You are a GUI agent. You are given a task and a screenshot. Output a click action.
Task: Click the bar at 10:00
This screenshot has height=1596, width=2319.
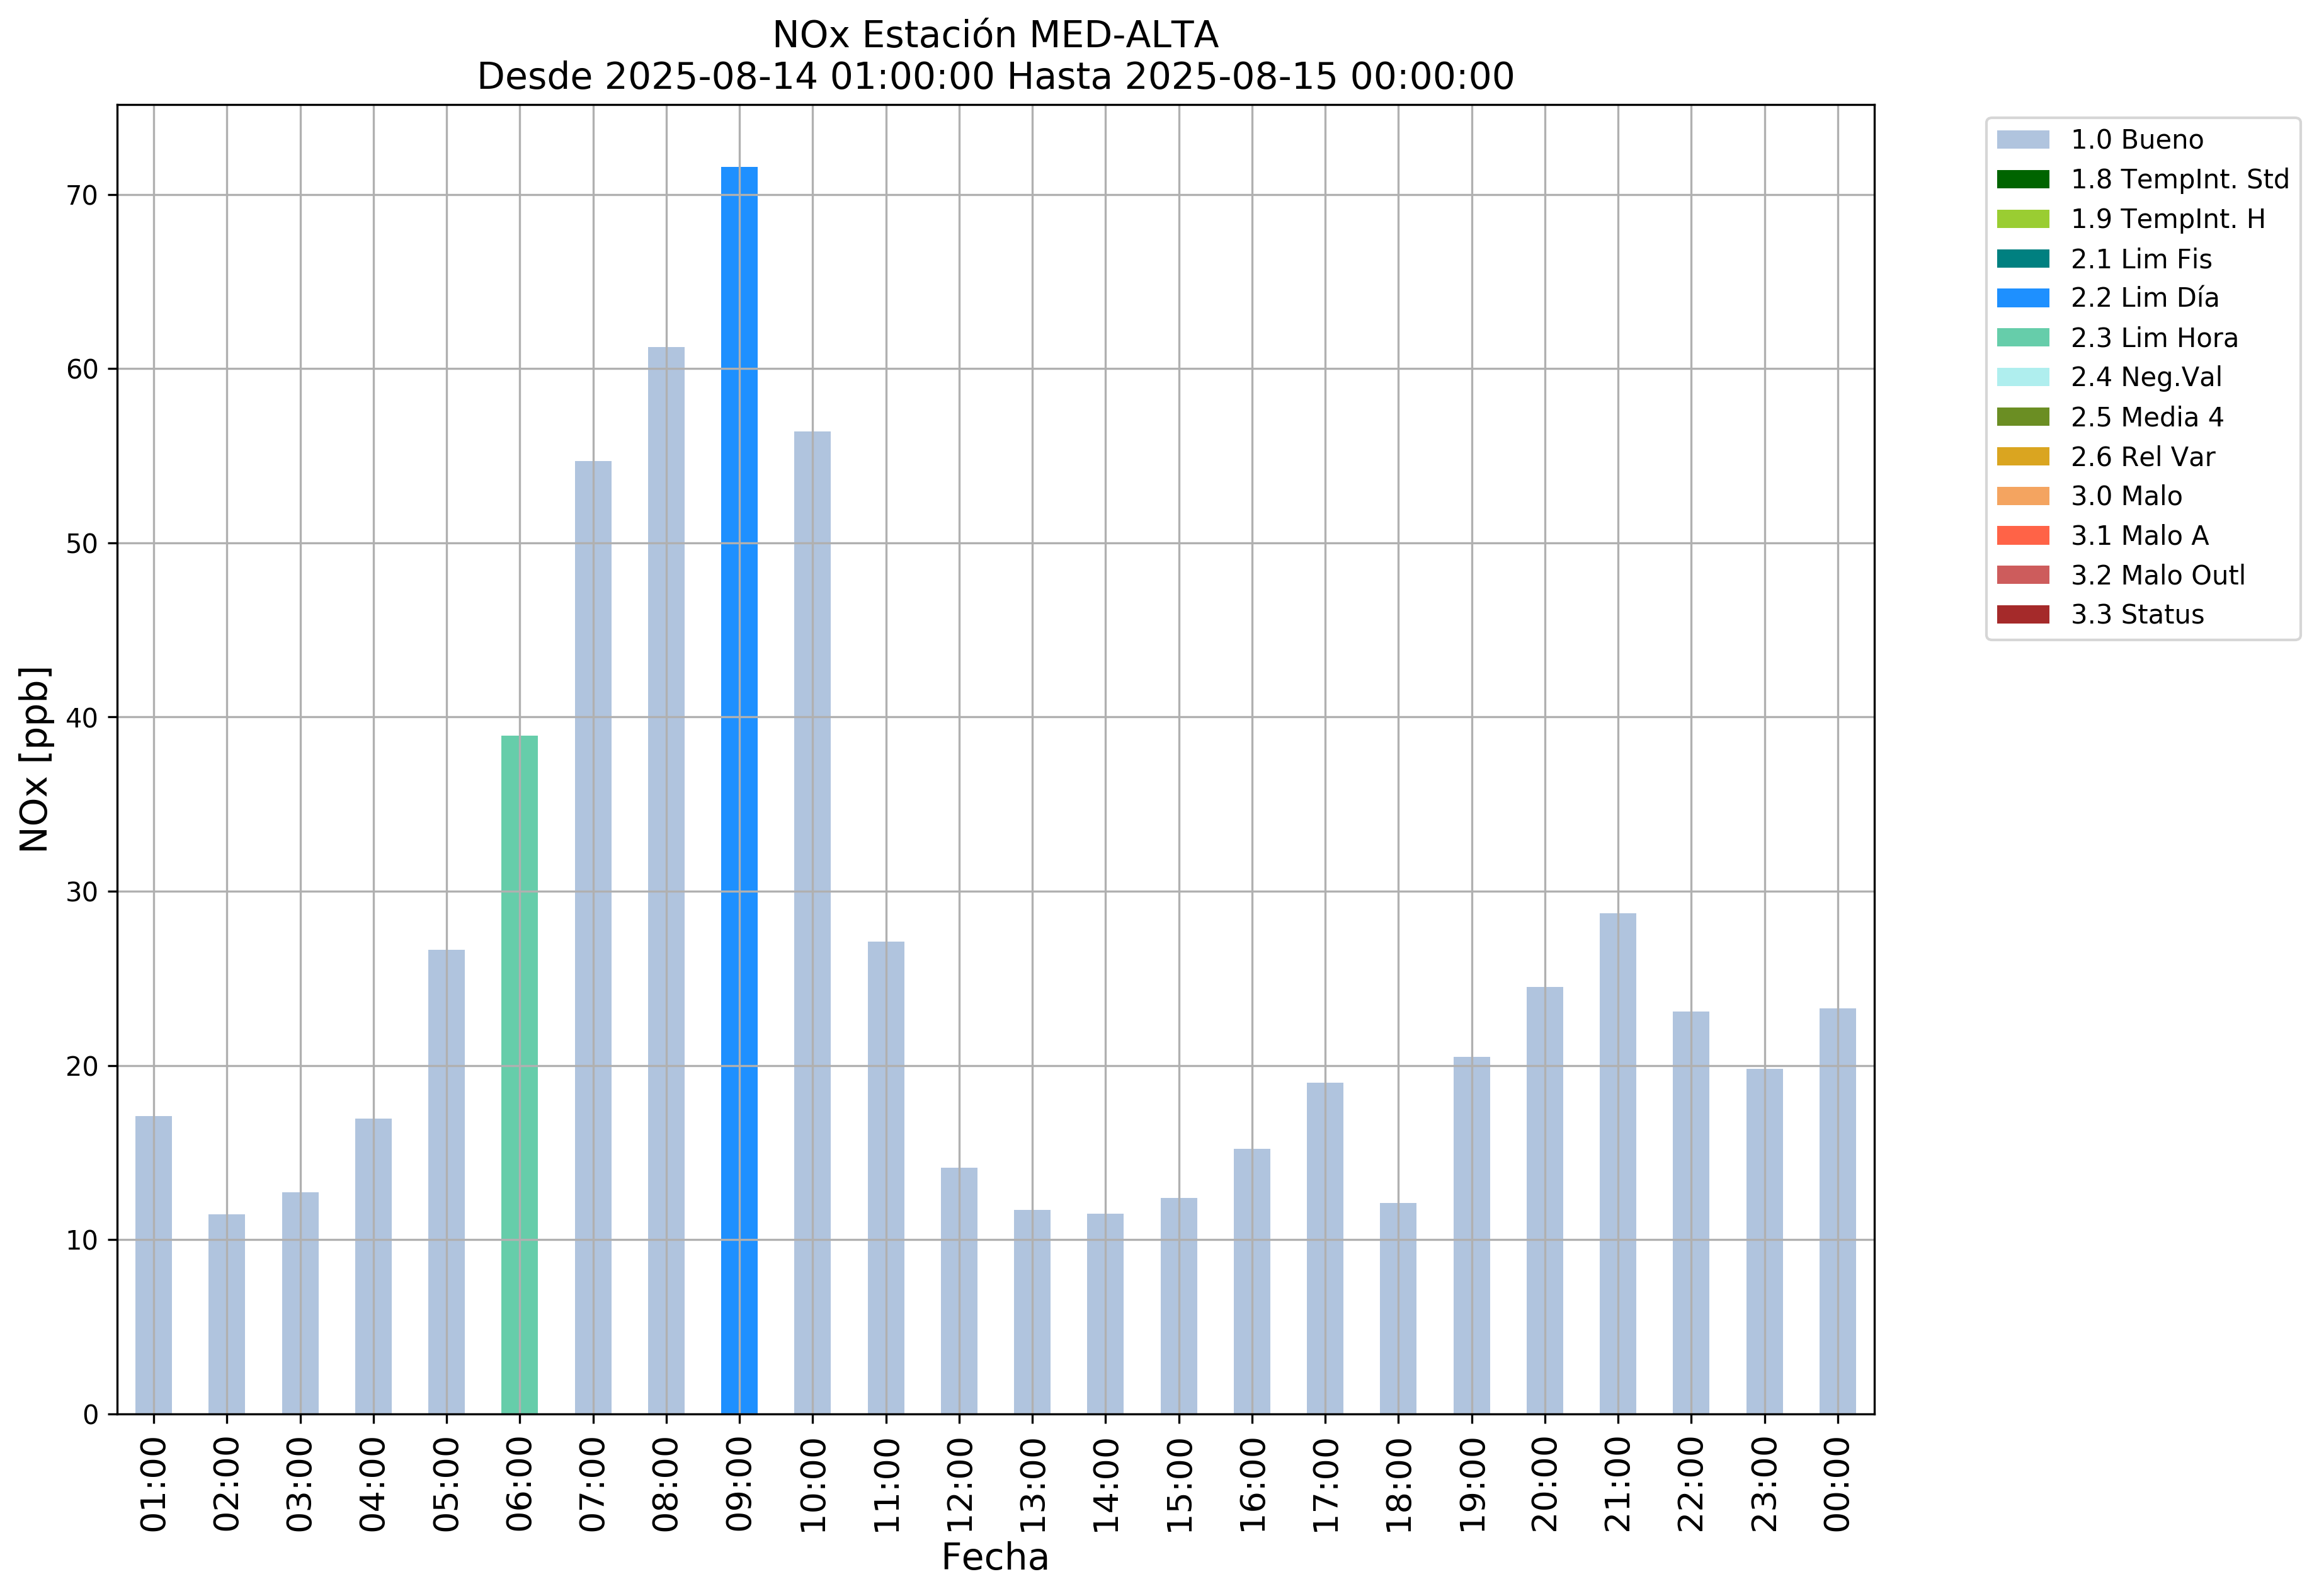[x=812, y=922]
